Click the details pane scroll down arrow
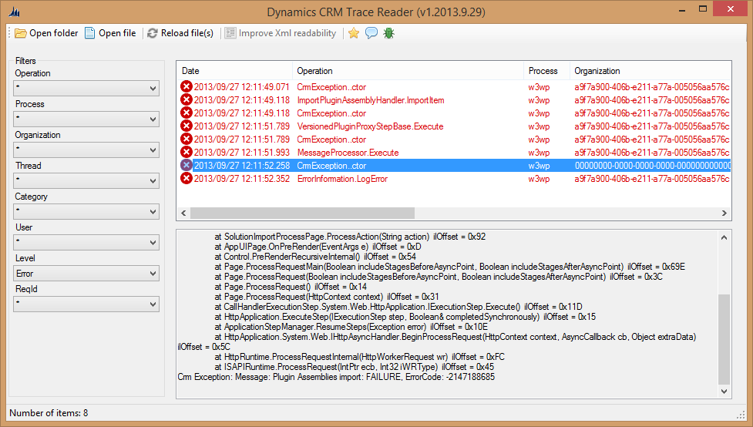Screen dimensions: 753x427 pyautogui.click(x=724, y=392)
